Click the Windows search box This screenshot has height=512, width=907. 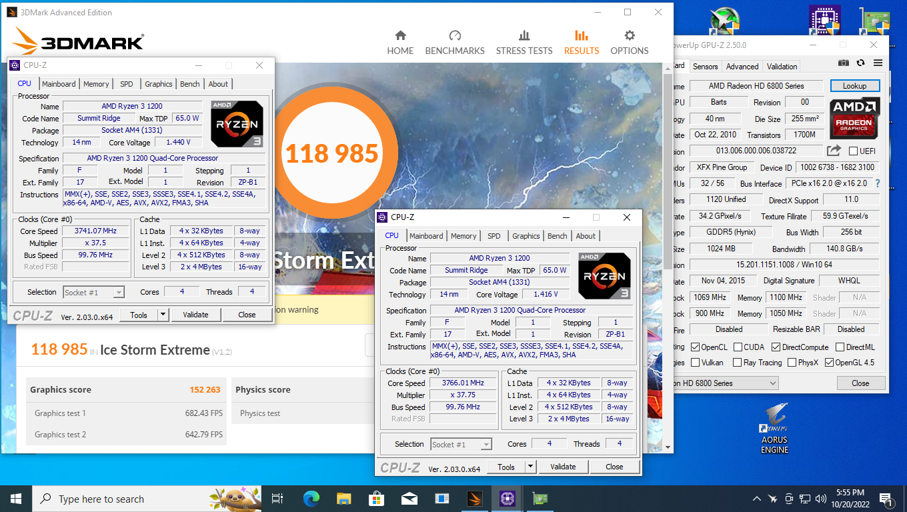click(145, 499)
